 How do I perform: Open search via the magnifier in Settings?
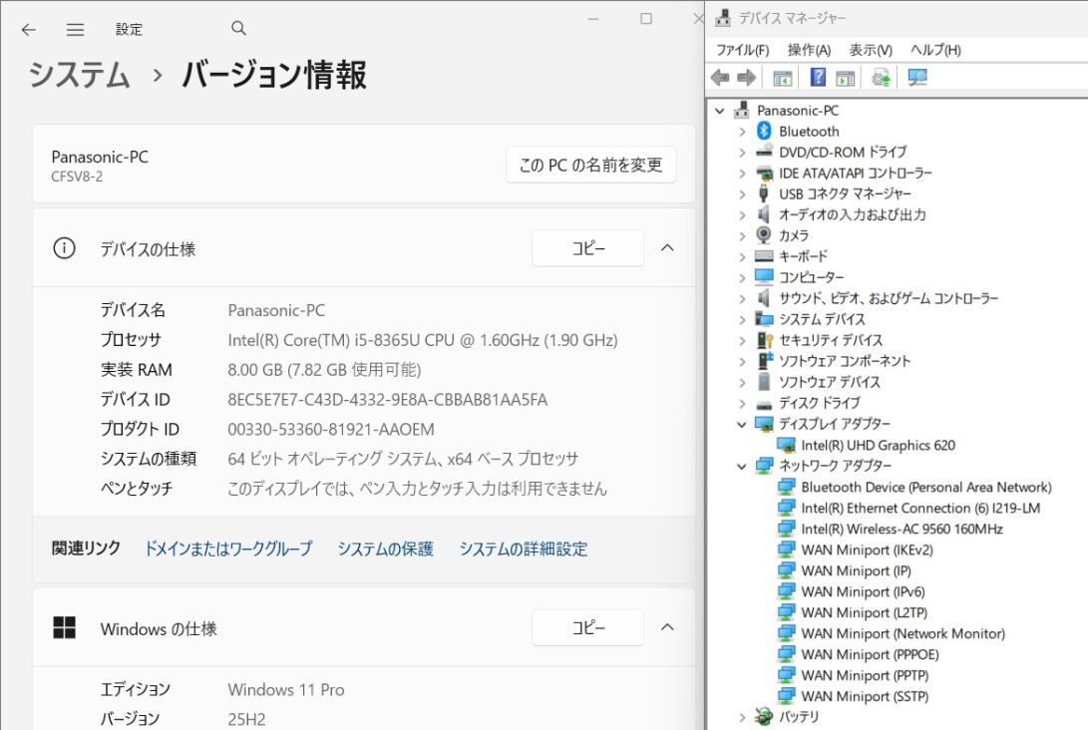tap(237, 29)
